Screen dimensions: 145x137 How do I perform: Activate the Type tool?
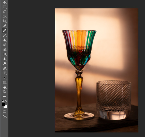(x=5, y=73)
